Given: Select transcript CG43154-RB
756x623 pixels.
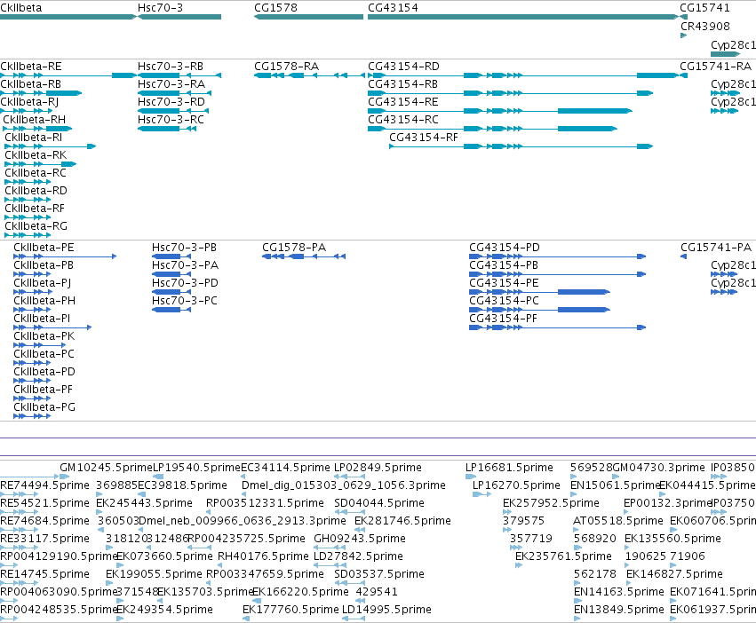Looking at the screenshot, I should pyautogui.click(x=511, y=93).
